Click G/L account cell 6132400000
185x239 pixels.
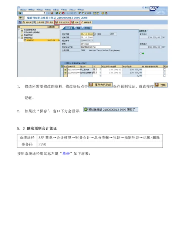74,69
